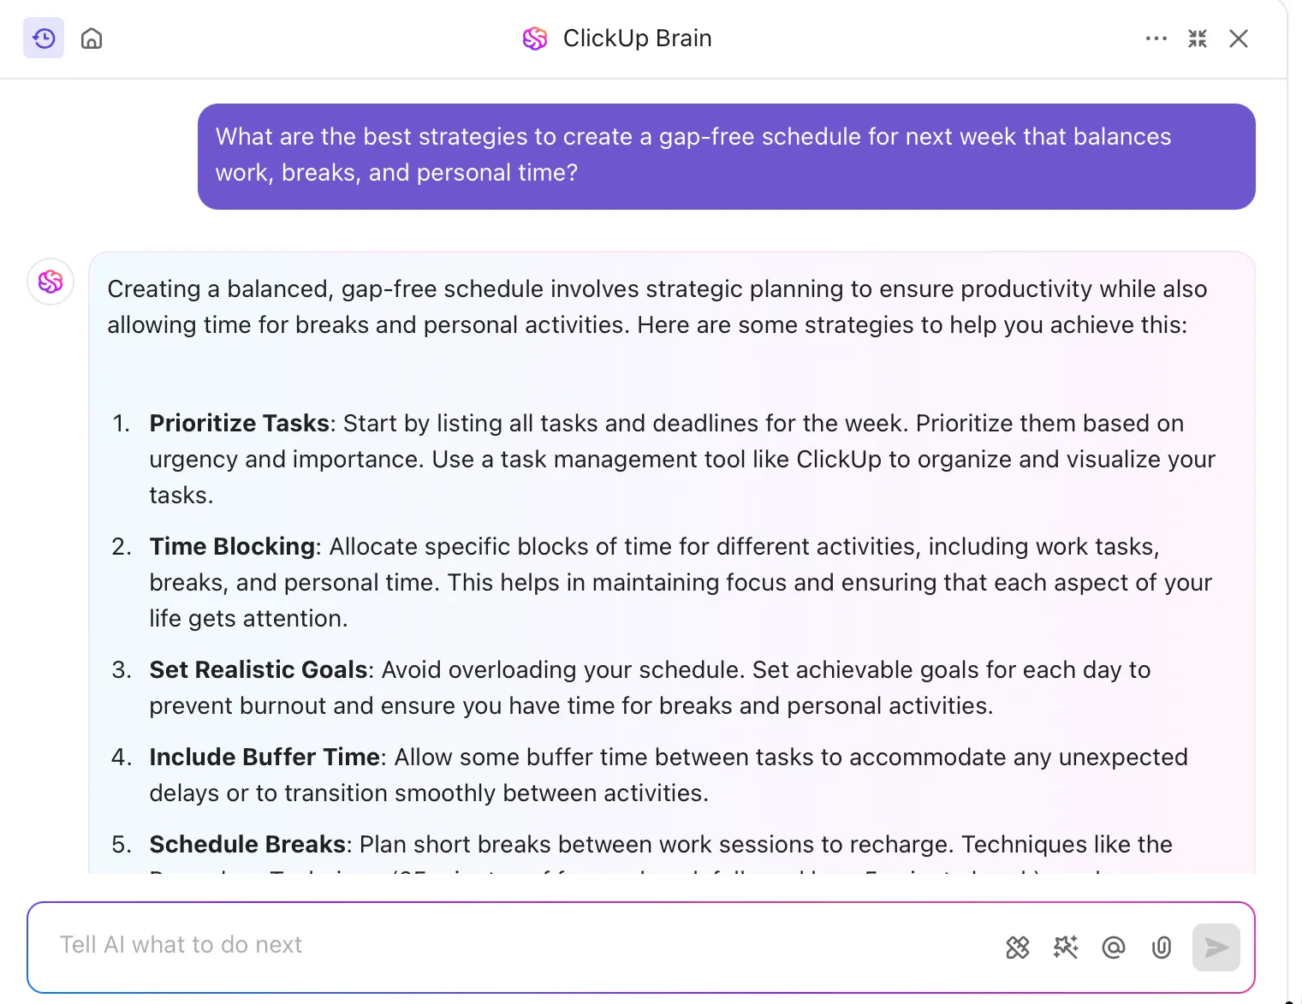The height and width of the screenshot is (1004, 1302).
Task: Focus the 'Tell AI what to do next' field
Action: [x=514, y=945]
